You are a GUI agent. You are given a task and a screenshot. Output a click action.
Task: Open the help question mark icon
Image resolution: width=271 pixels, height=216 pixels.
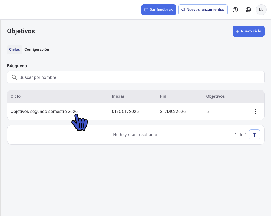(x=235, y=10)
